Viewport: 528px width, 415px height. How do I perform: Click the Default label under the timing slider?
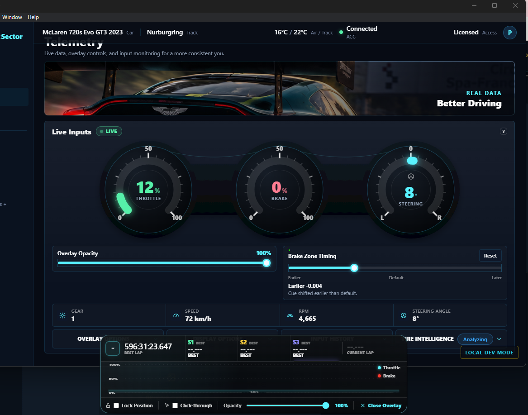tap(396, 278)
